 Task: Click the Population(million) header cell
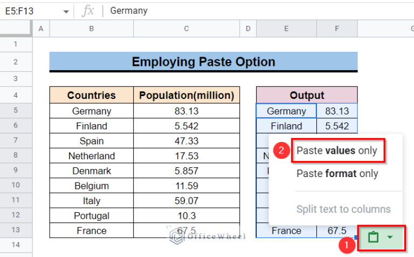[186, 96]
